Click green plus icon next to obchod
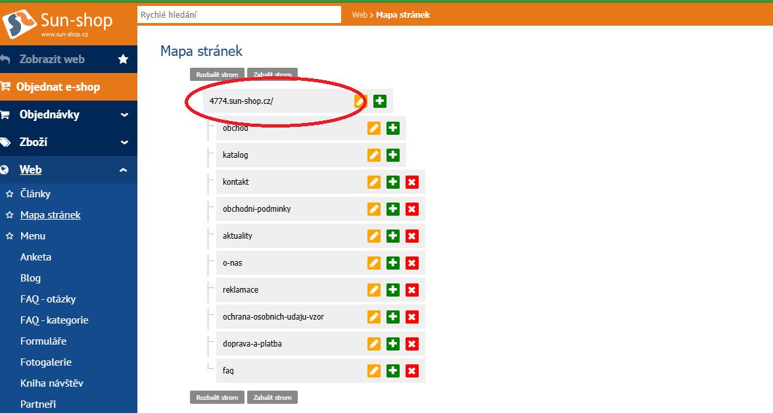 (393, 128)
